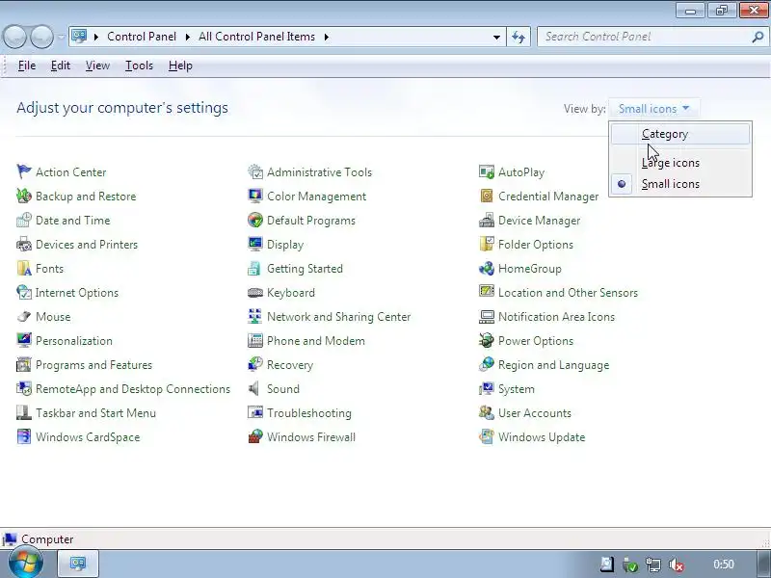The width and height of the screenshot is (771, 578).
Task: Expand the address bar history dropdown arrow
Action: point(496,37)
